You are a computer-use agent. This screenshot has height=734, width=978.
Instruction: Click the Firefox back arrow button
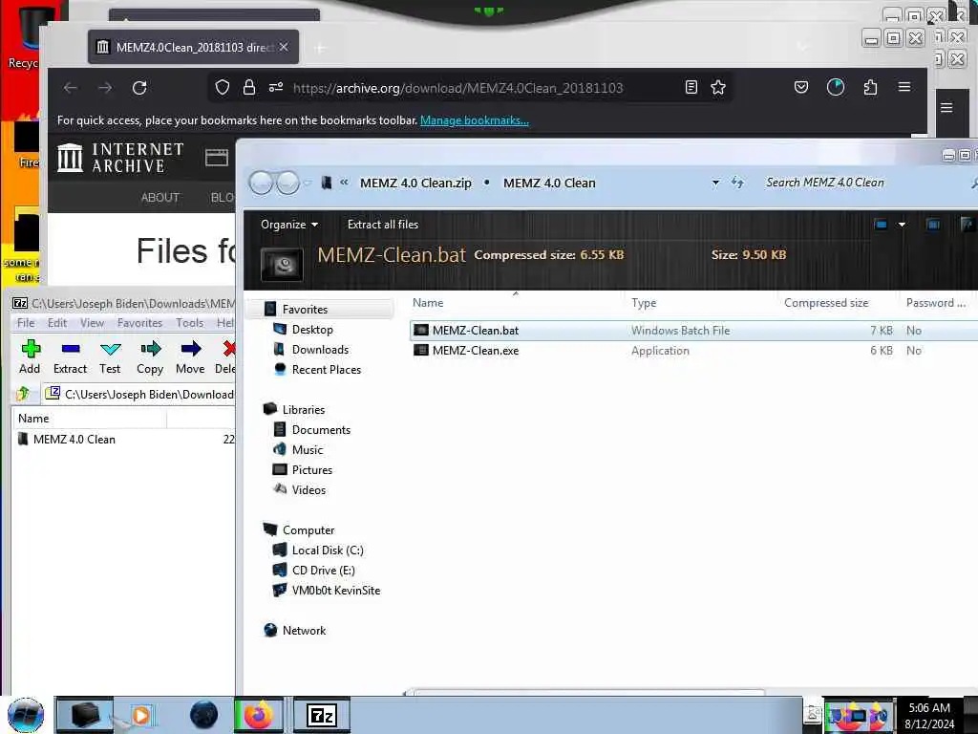[71, 88]
